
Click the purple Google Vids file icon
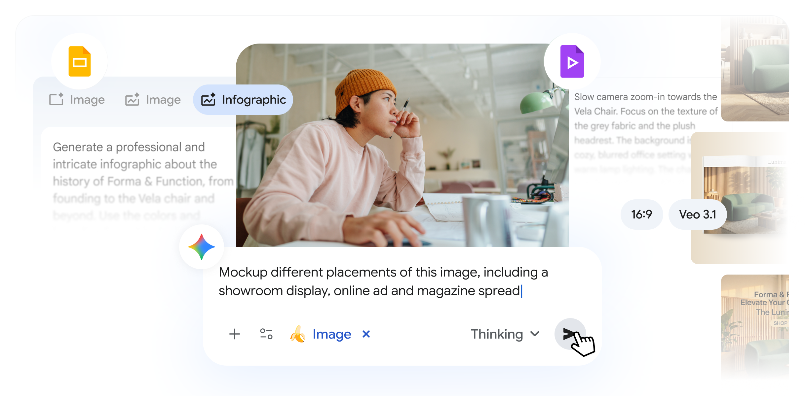click(x=572, y=62)
